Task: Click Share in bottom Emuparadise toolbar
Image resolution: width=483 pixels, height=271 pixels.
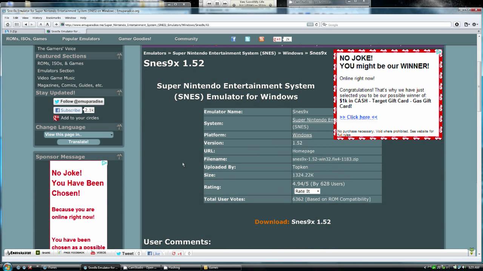Action: pyautogui.click(x=43, y=253)
